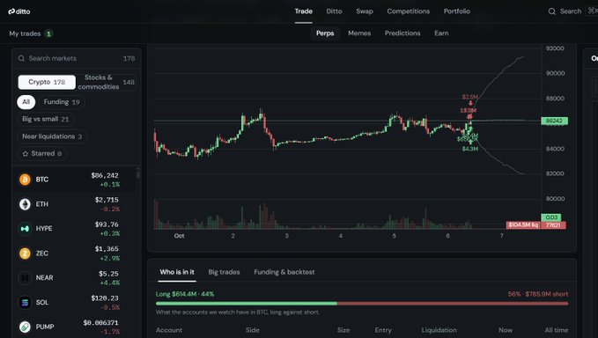Image resolution: width=598 pixels, height=338 pixels.
Task: Click the All time column header
Action: pos(556,330)
